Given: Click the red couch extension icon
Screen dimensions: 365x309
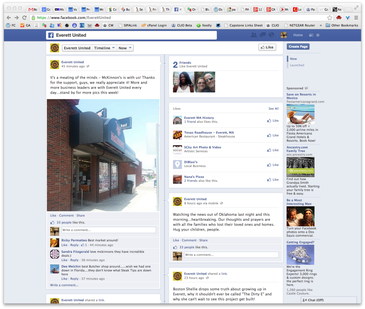Looking at the screenshot, I should [x=339, y=18].
